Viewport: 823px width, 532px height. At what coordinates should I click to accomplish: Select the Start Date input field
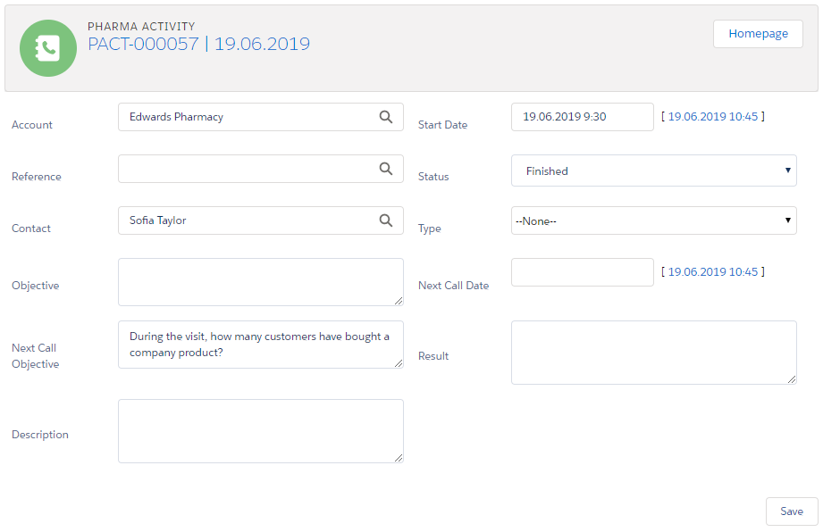click(582, 117)
